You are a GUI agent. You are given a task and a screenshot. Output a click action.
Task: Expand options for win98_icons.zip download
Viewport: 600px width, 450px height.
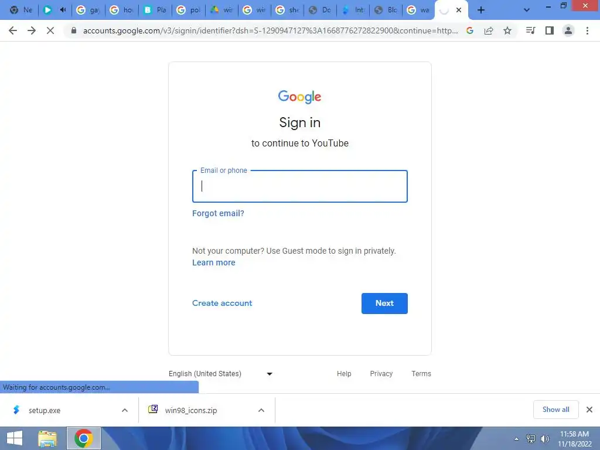tap(261, 410)
